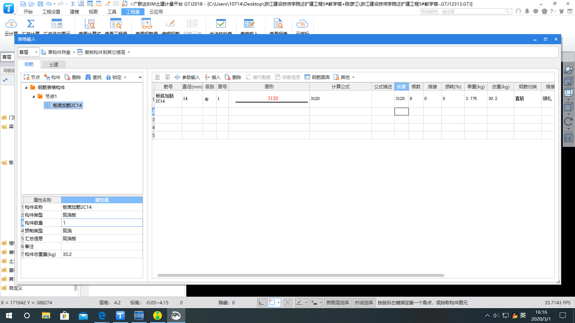Move rebar row down arrow icon
Image resolution: width=575 pixels, height=323 pixels.
click(x=167, y=77)
